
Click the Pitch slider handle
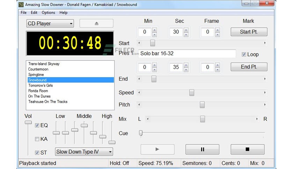(202, 105)
